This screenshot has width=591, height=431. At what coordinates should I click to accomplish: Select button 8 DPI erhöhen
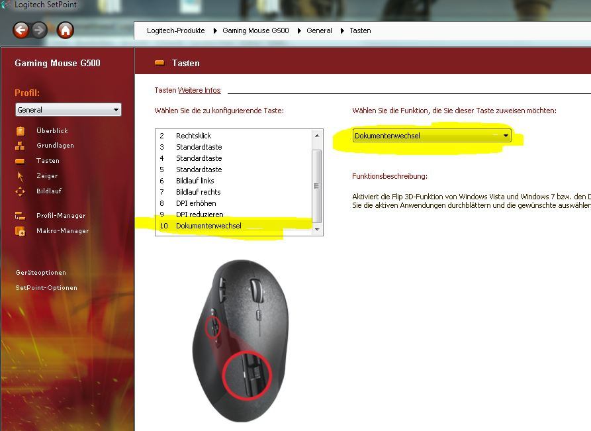234,204
